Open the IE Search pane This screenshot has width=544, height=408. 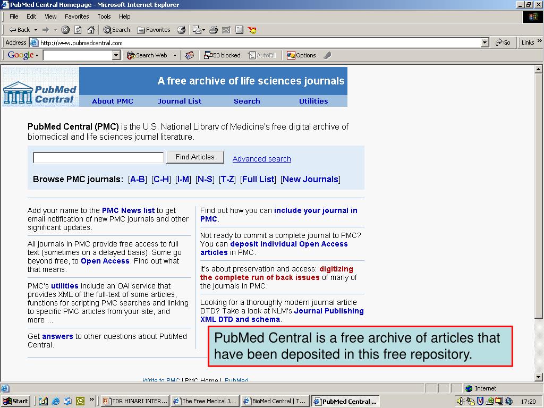pos(116,30)
